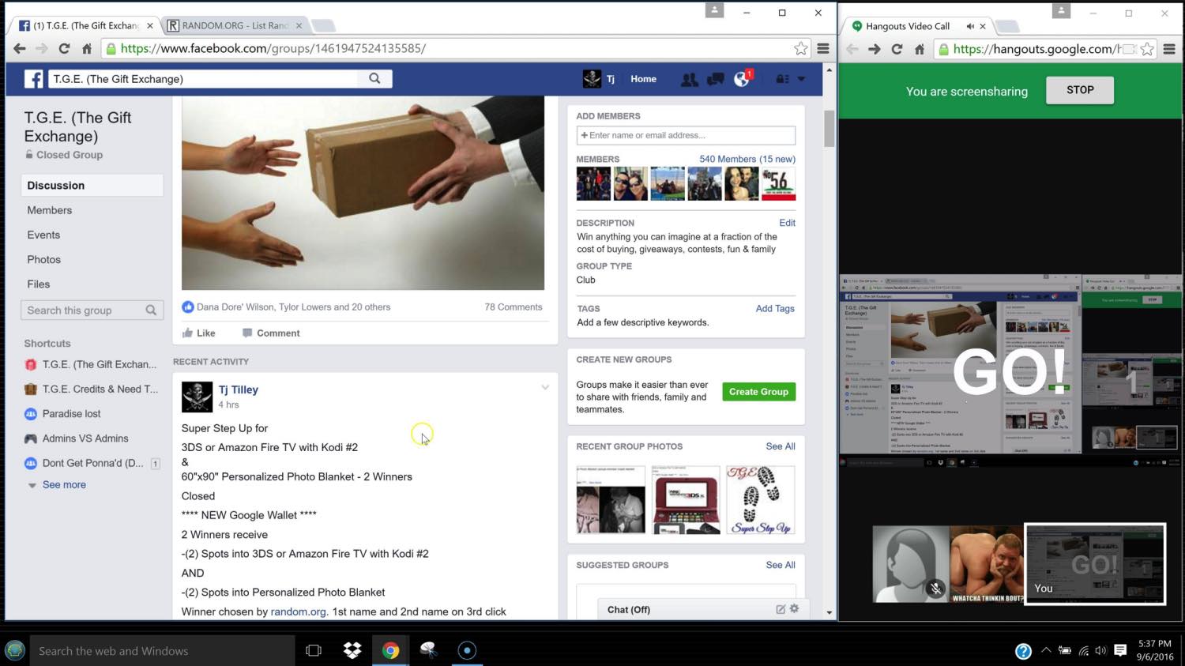This screenshot has width=1185, height=666.
Task: Comment on the pinned gift box post
Action: 271,333
